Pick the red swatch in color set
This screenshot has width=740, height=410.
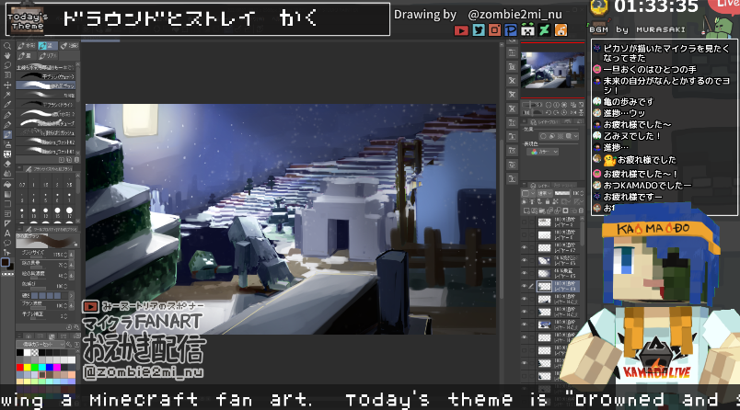20,367
